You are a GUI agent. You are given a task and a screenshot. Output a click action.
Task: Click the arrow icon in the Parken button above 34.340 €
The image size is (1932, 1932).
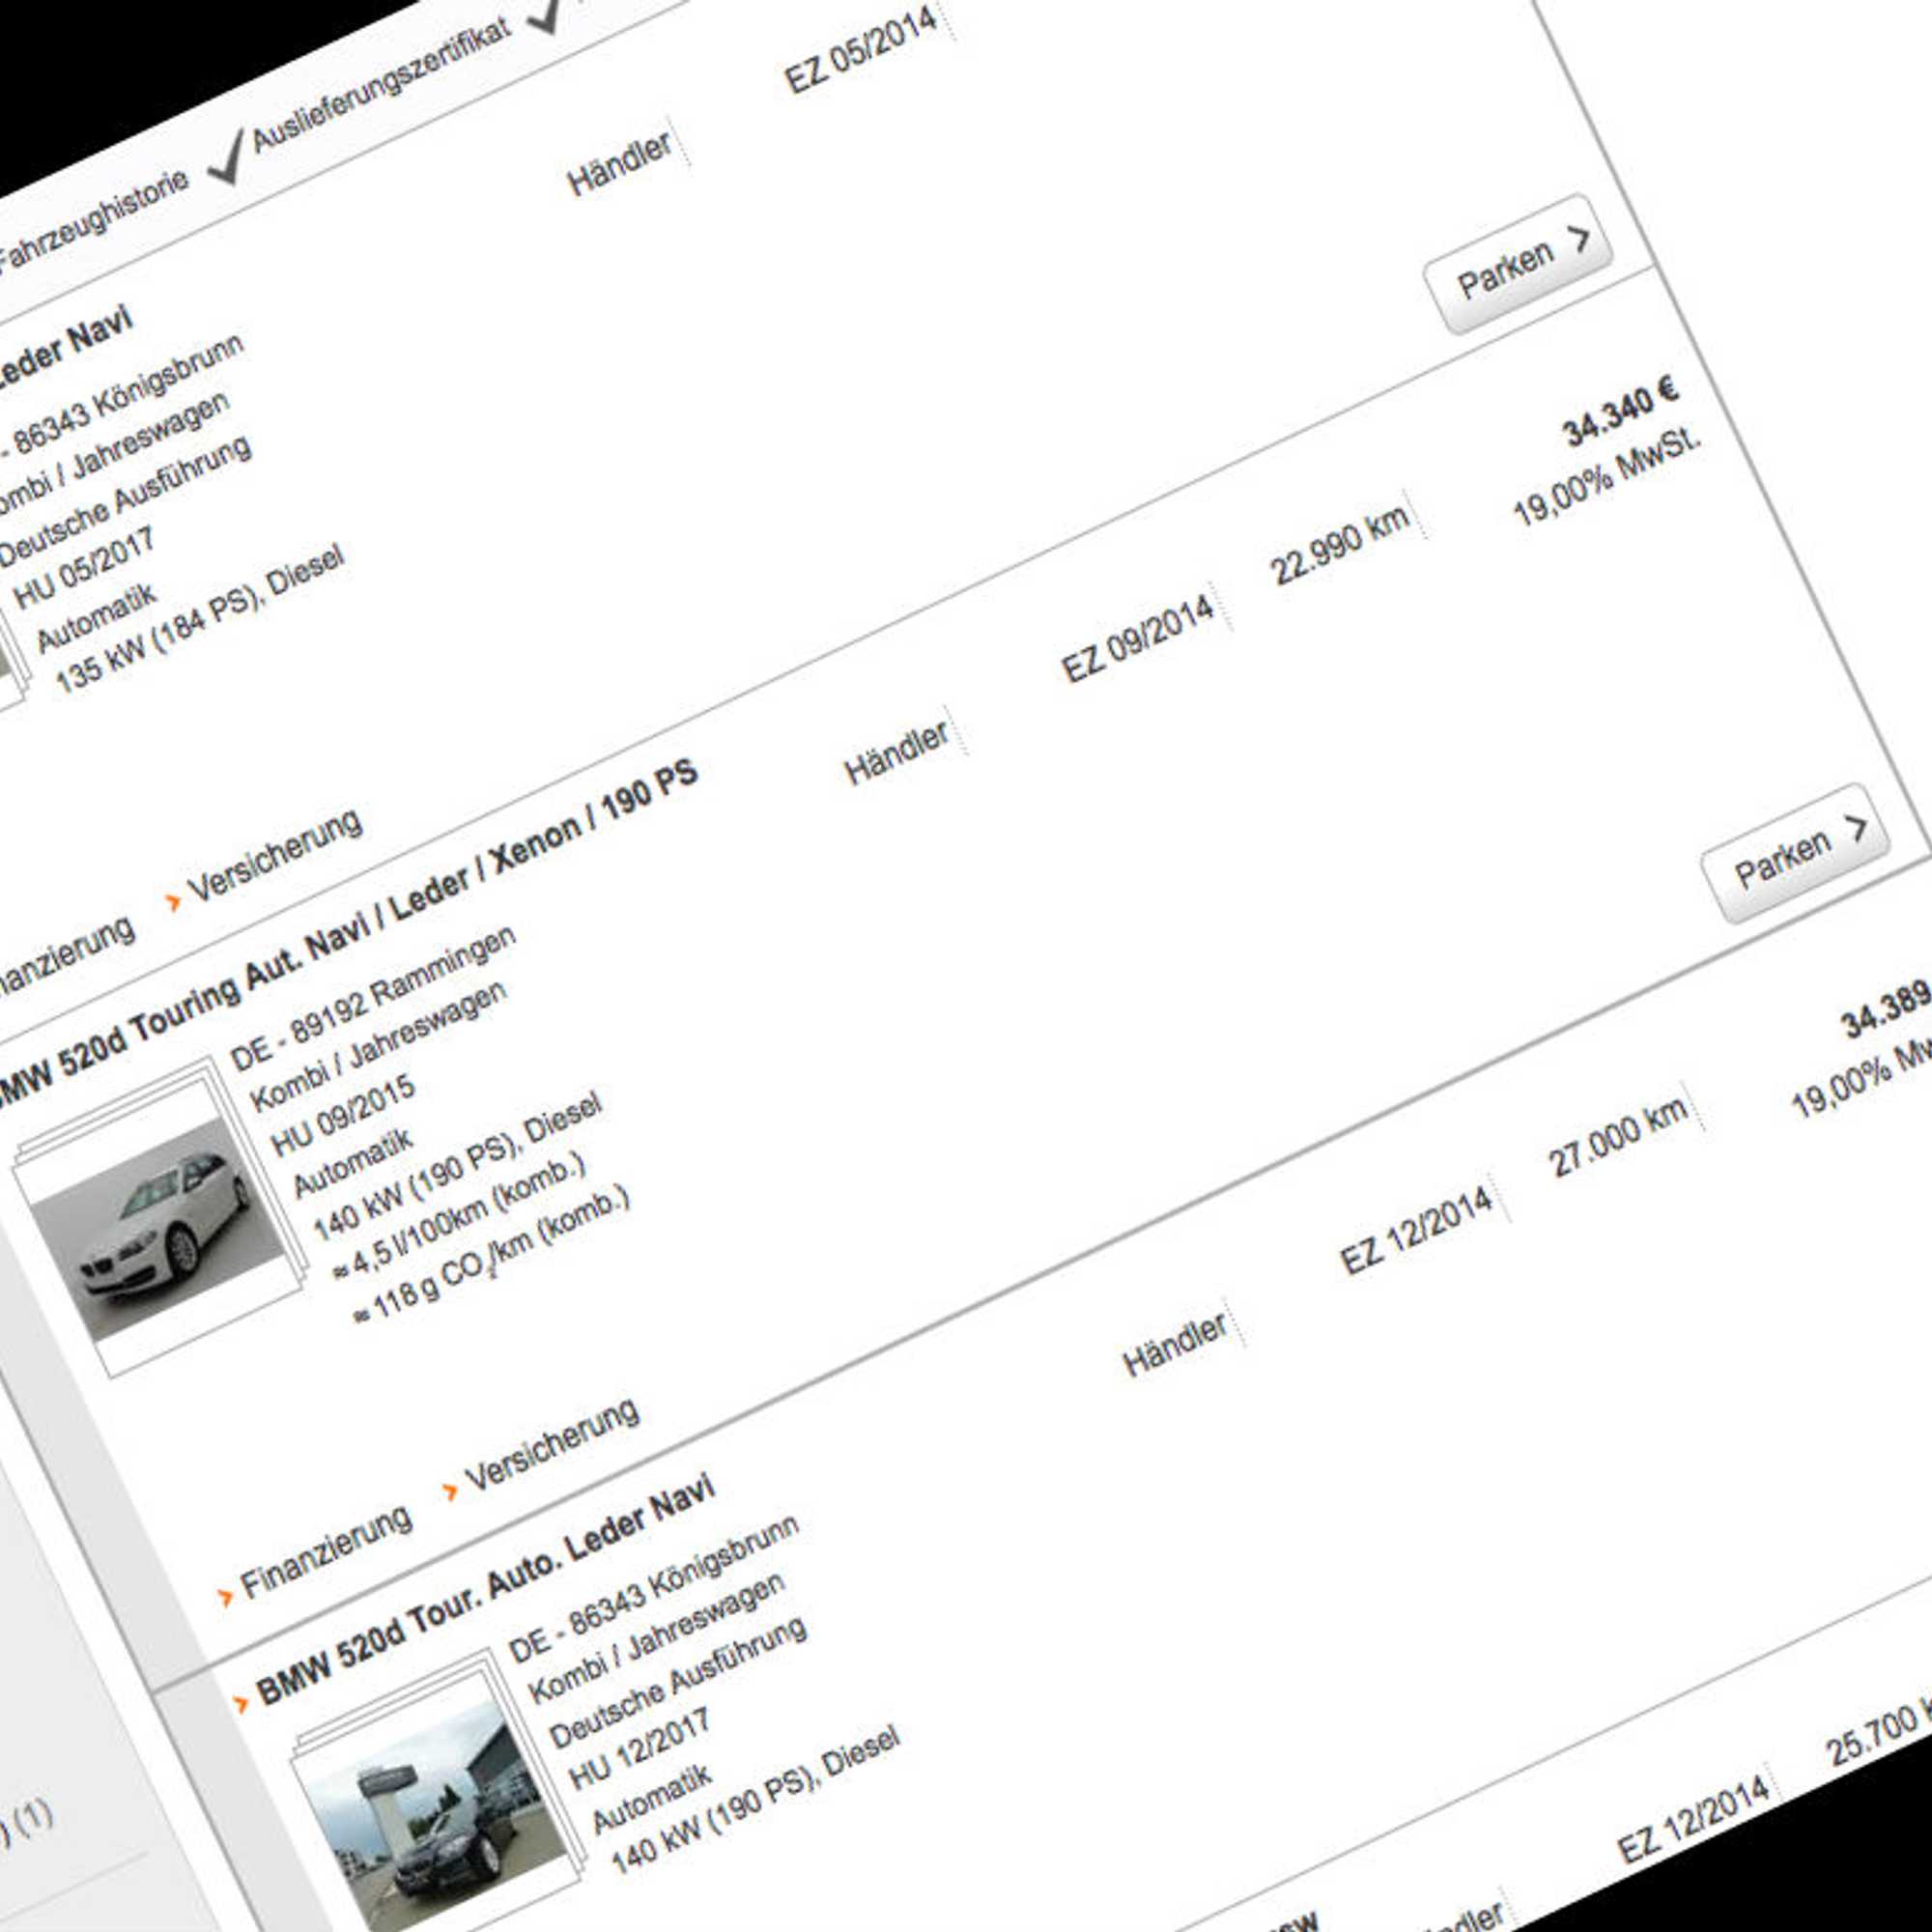coord(1578,240)
